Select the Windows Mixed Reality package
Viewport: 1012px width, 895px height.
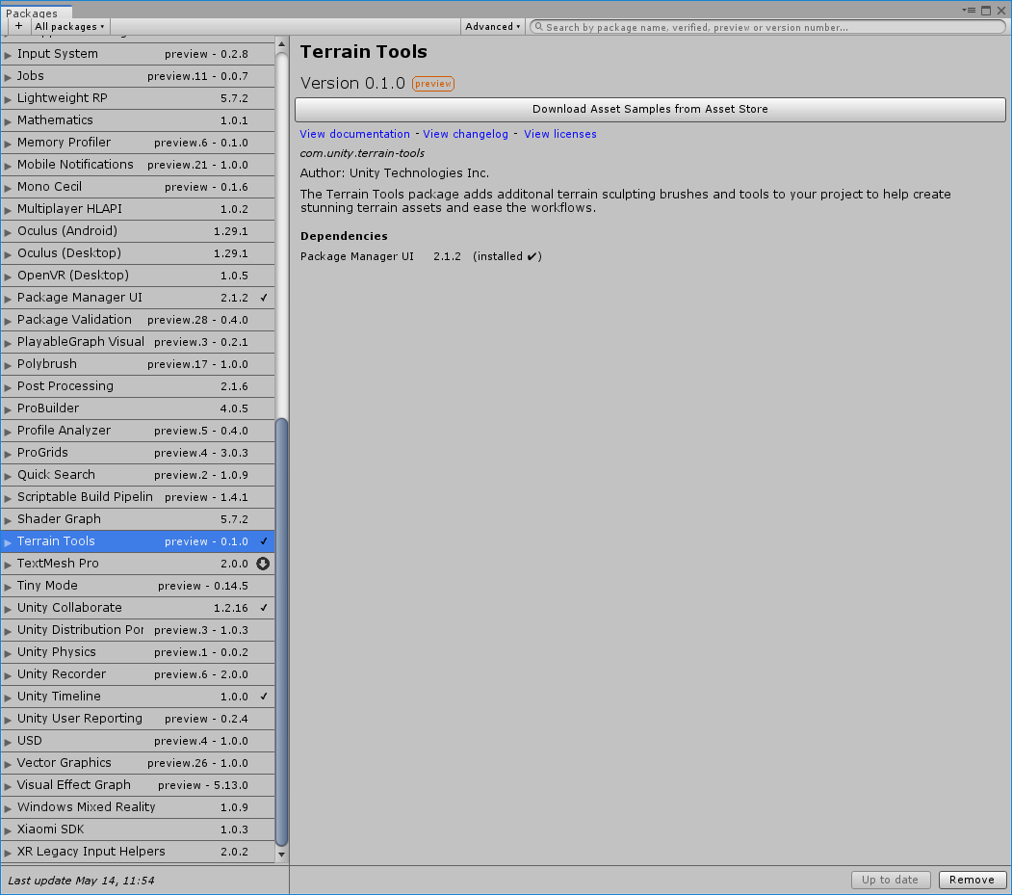click(138, 807)
